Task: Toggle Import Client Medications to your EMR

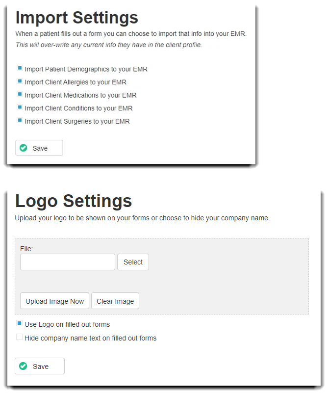Action: [20, 94]
